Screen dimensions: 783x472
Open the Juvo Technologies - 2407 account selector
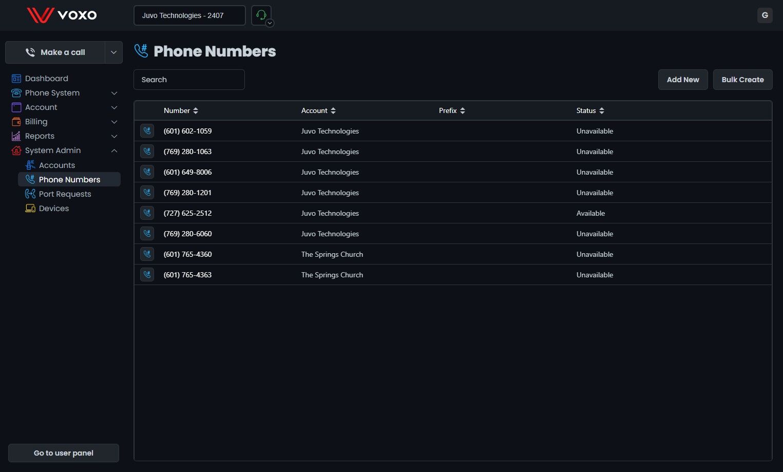(x=189, y=15)
